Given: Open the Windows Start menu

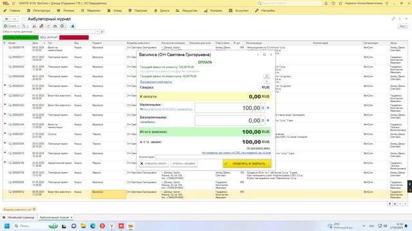Looking at the screenshot, I should pos(7,226).
